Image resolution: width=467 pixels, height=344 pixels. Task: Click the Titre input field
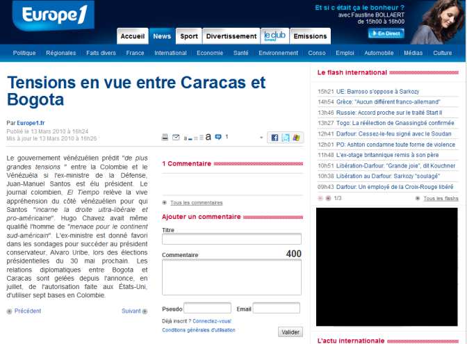point(231,239)
